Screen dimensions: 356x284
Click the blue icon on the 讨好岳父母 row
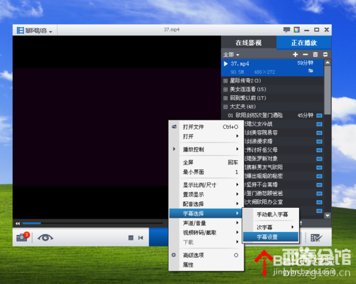[x=319, y=150]
